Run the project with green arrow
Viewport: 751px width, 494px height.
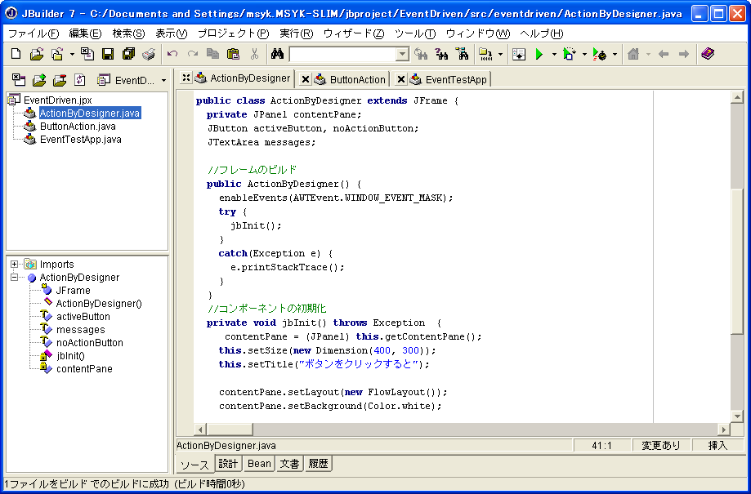coord(539,54)
